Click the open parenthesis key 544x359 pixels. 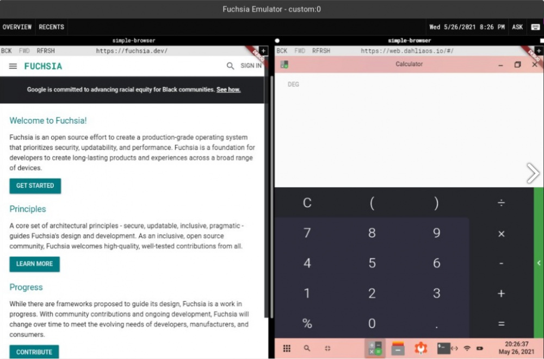coord(372,203)
